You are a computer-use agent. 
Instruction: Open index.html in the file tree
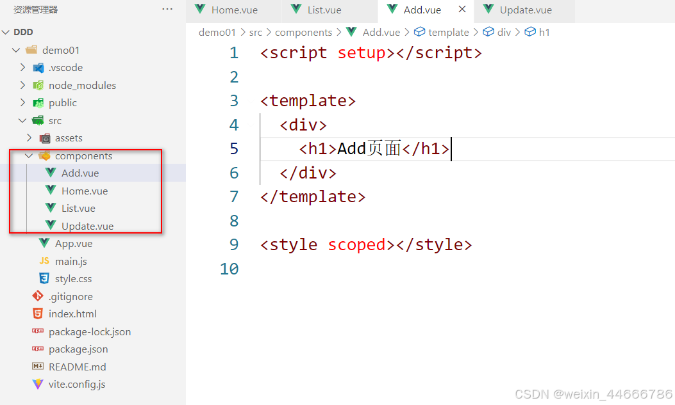coord(72,314)
